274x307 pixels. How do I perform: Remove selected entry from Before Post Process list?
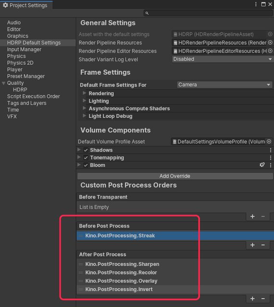pyautogui.click(x=263, y=245)
